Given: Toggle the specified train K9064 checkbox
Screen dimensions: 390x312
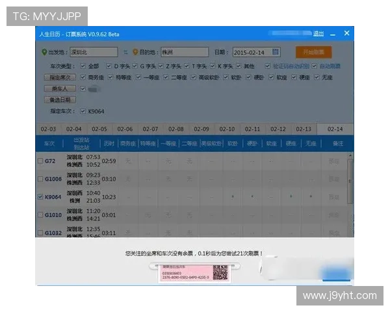Looking at the screenshot, I should [x=83, y=111].
